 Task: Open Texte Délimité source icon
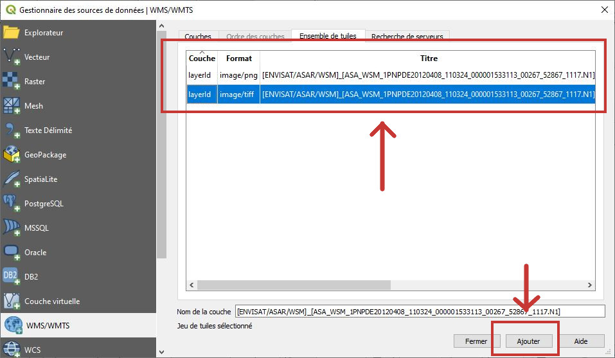point(12,130)
